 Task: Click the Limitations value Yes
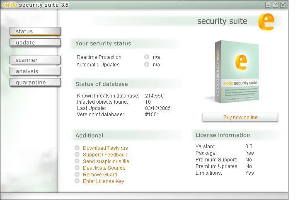point(249,173)
